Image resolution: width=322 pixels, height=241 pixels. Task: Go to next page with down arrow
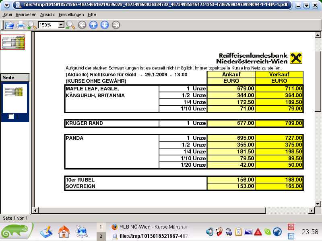point(105,25)
